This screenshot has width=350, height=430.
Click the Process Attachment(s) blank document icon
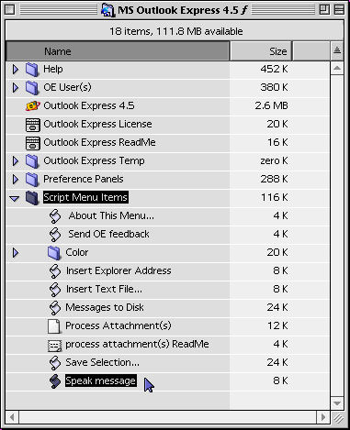(54, 326)
